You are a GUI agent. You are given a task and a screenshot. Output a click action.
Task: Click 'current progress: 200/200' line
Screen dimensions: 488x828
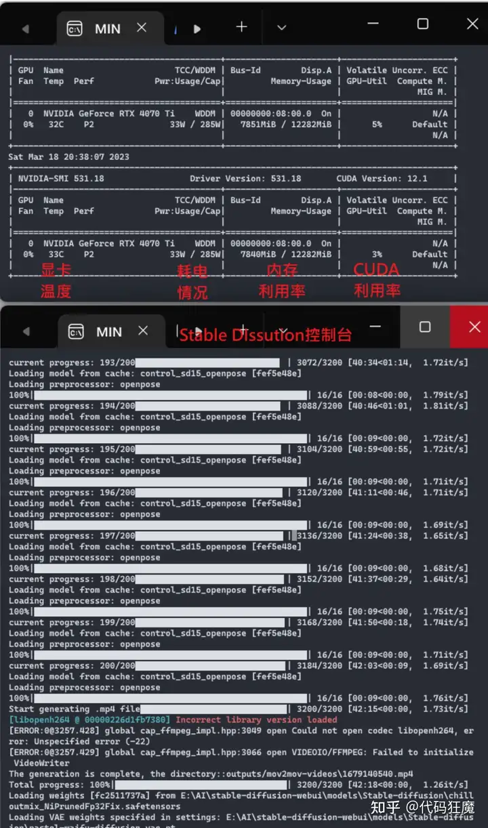tap(238, 665)
